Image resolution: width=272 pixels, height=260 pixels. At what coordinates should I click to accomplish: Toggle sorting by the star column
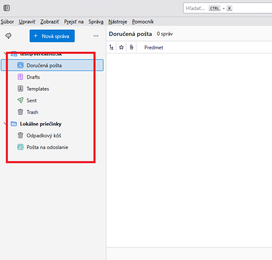pyautogui.click(x=121, y=48)
